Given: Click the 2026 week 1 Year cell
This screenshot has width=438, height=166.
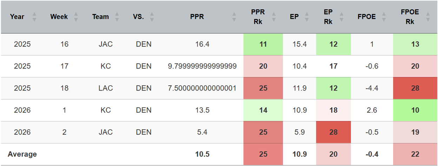Looking at the screenshot, I should (22, 110).
